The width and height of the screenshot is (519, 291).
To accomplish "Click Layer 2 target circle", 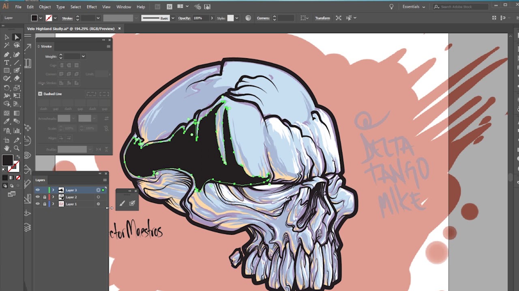I will coord(98,197).
